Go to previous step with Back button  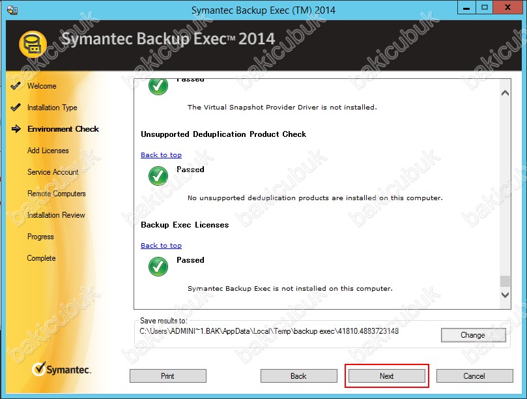pyautogui.click(x=299, y=376)
